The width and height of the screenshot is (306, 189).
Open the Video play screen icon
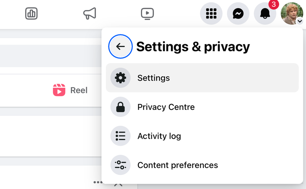(x=147, y=14)
